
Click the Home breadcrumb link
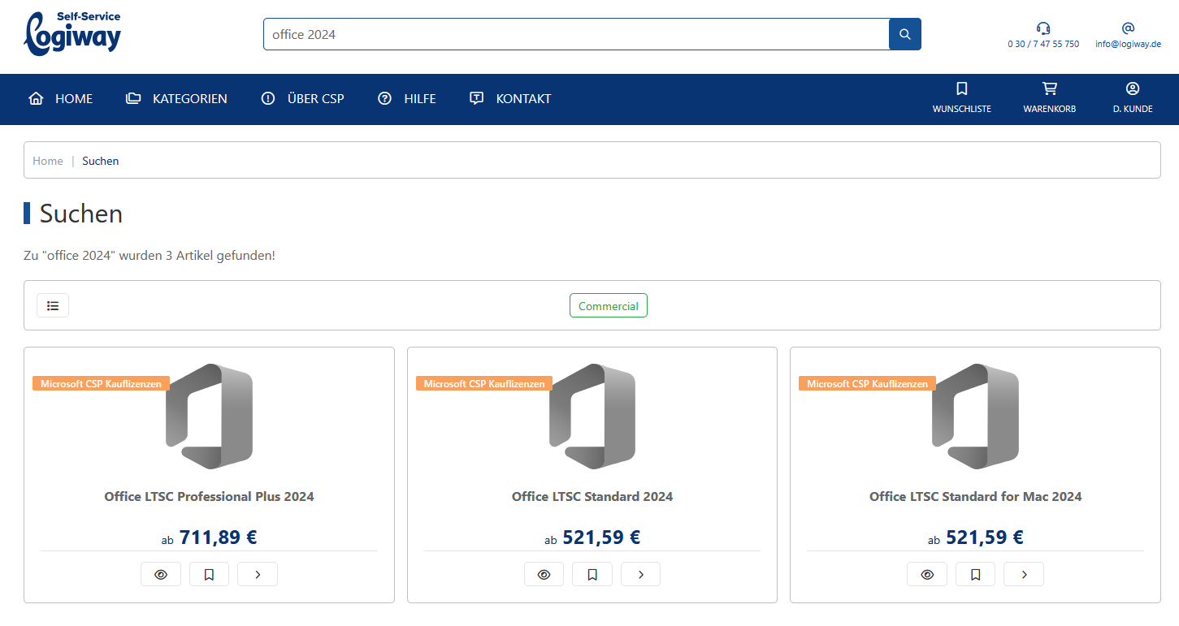[x=48, y=161]
